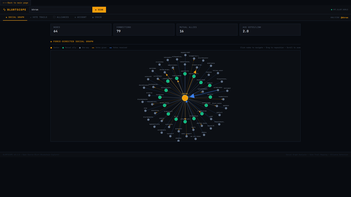Viewport: 351px width, 197px height.
Task: Click the Blurtscope logo icon
Action: (4, 10)
